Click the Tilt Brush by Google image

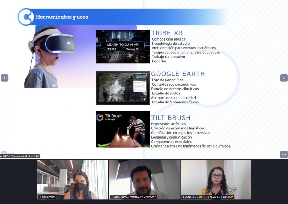[x=123, y=129]
